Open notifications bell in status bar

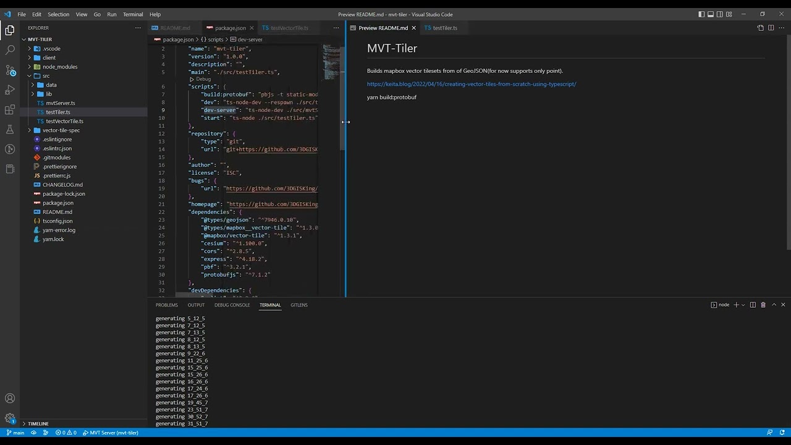point(782,433)
